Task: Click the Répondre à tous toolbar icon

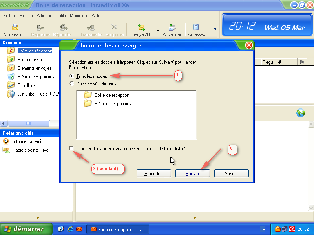Action: tap(64, 27)
